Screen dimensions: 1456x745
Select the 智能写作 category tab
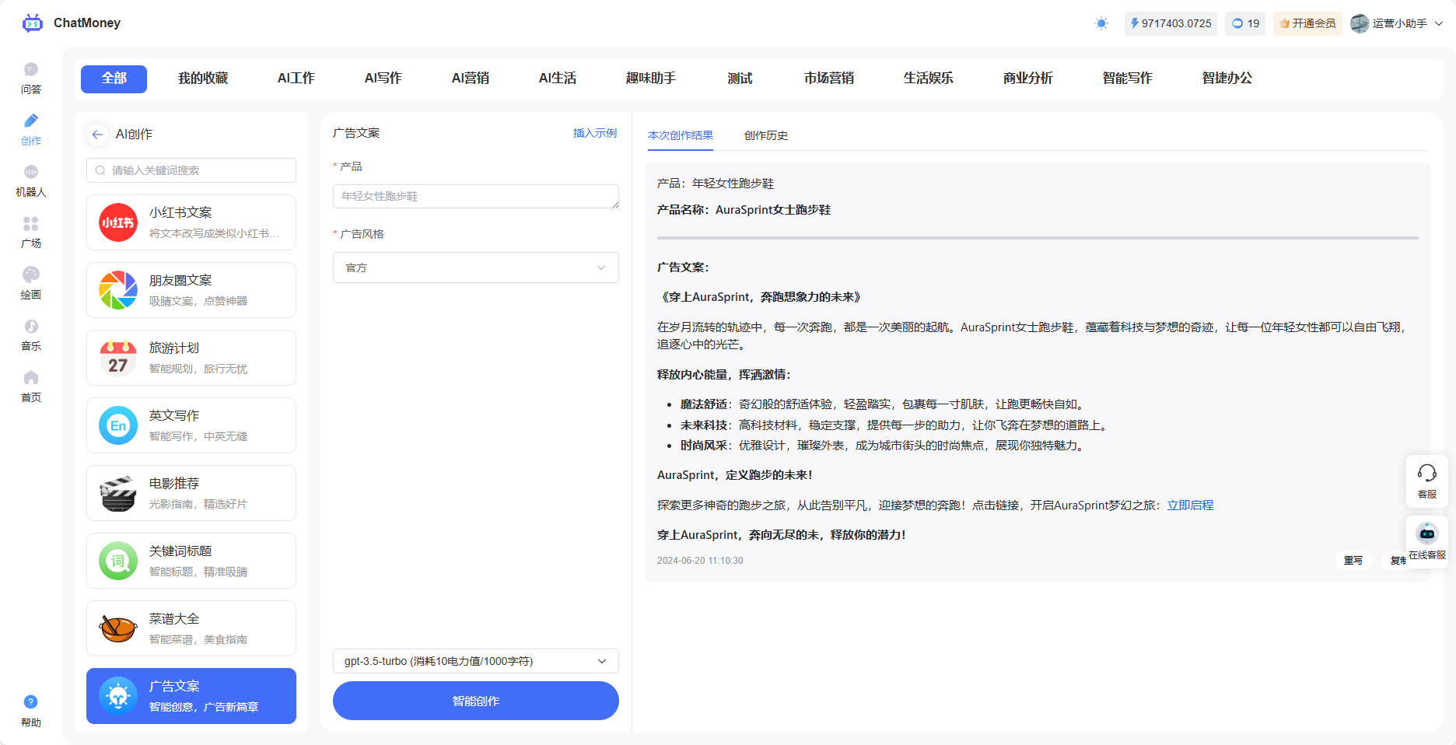coord(1128,78)
